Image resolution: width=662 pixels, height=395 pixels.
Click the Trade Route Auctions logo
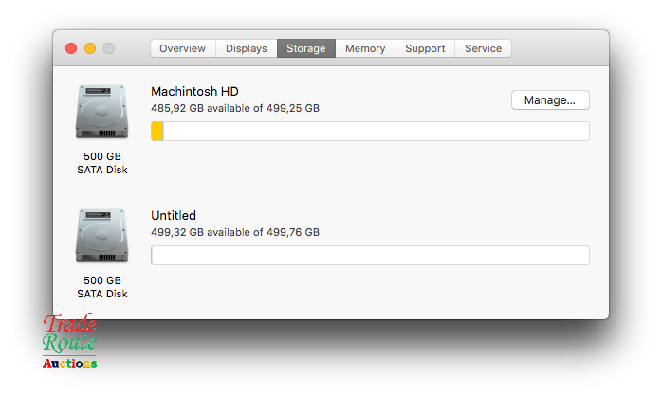[x=69, y=341]
